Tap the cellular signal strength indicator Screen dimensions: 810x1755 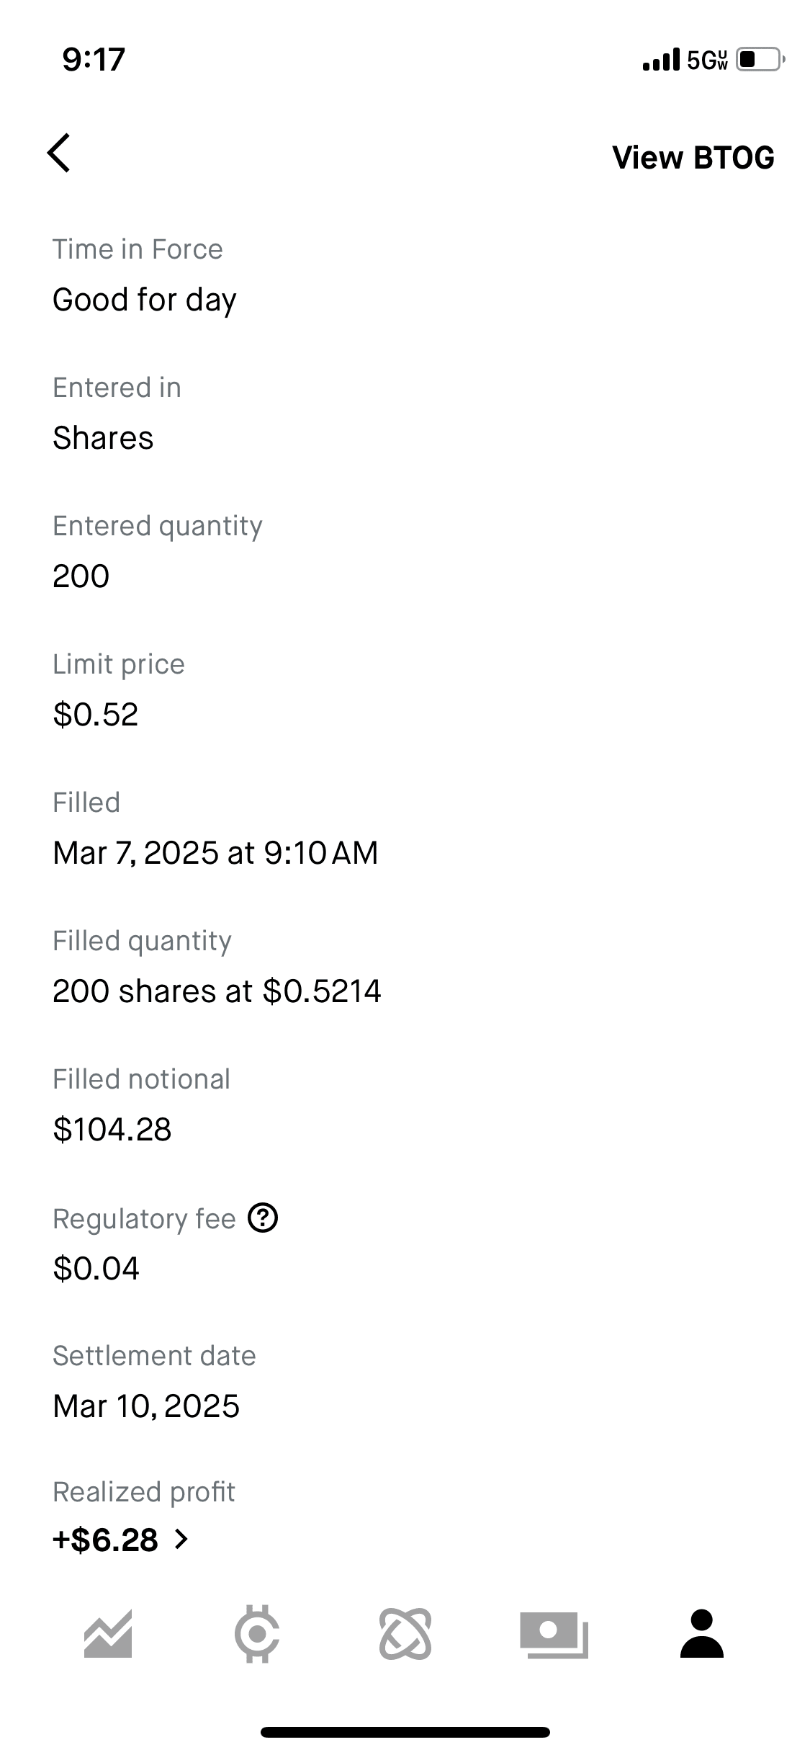(x=661, y=60)
